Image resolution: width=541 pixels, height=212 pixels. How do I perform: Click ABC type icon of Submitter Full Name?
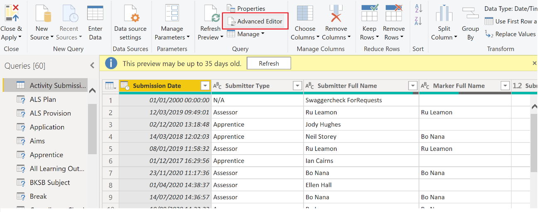[310, 86]
